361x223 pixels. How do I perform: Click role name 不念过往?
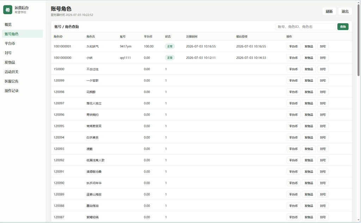coord(93,69)
